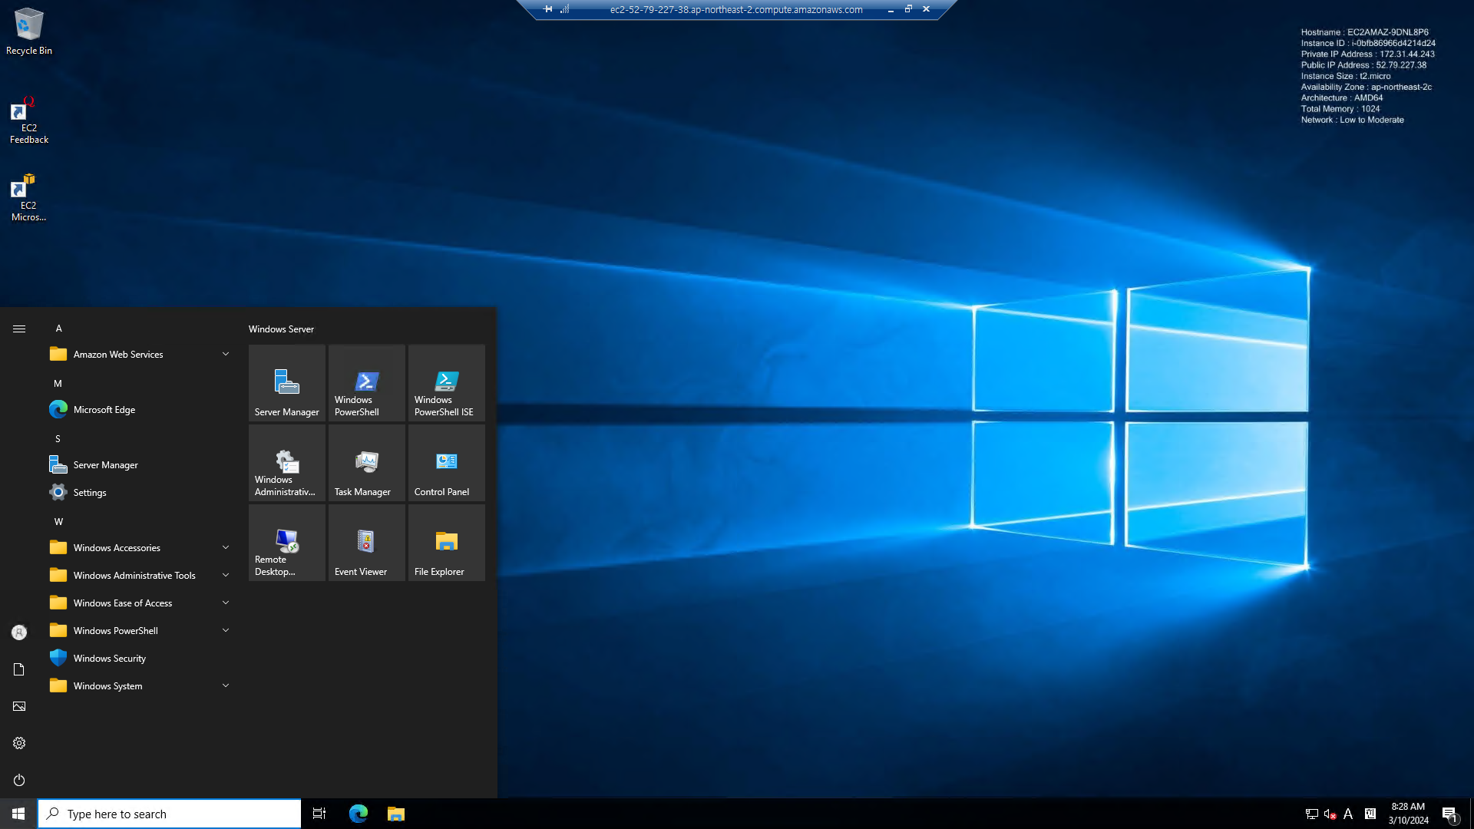
Task: Click the remote host name in the connection bar
Action: [x=736, y=10]
